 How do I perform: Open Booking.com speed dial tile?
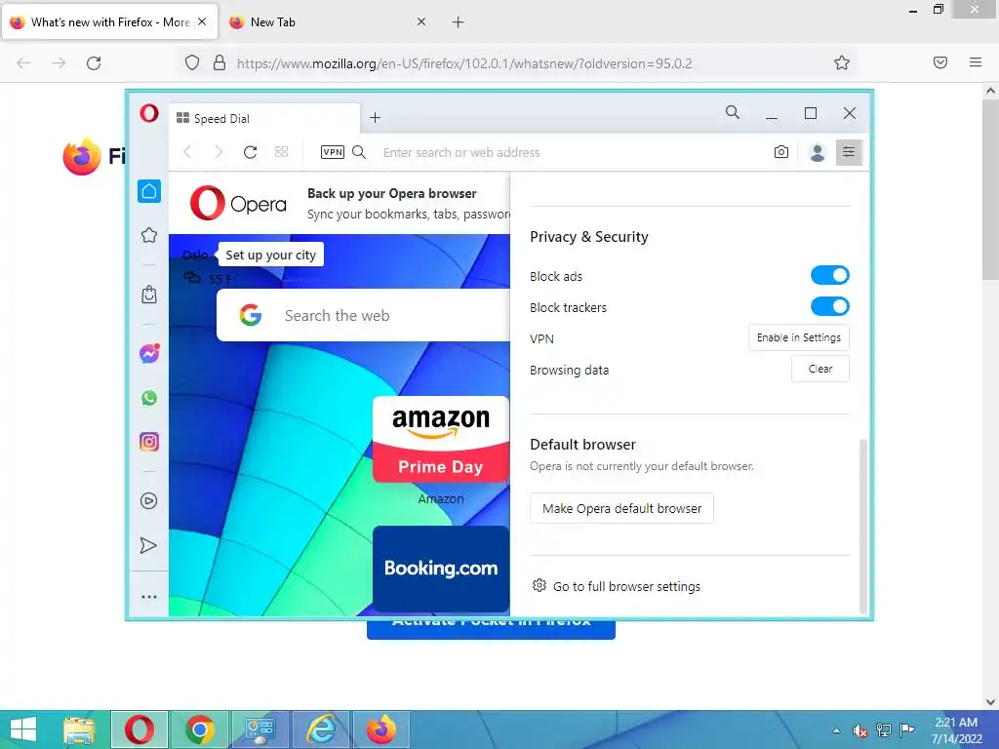[441, 569]
